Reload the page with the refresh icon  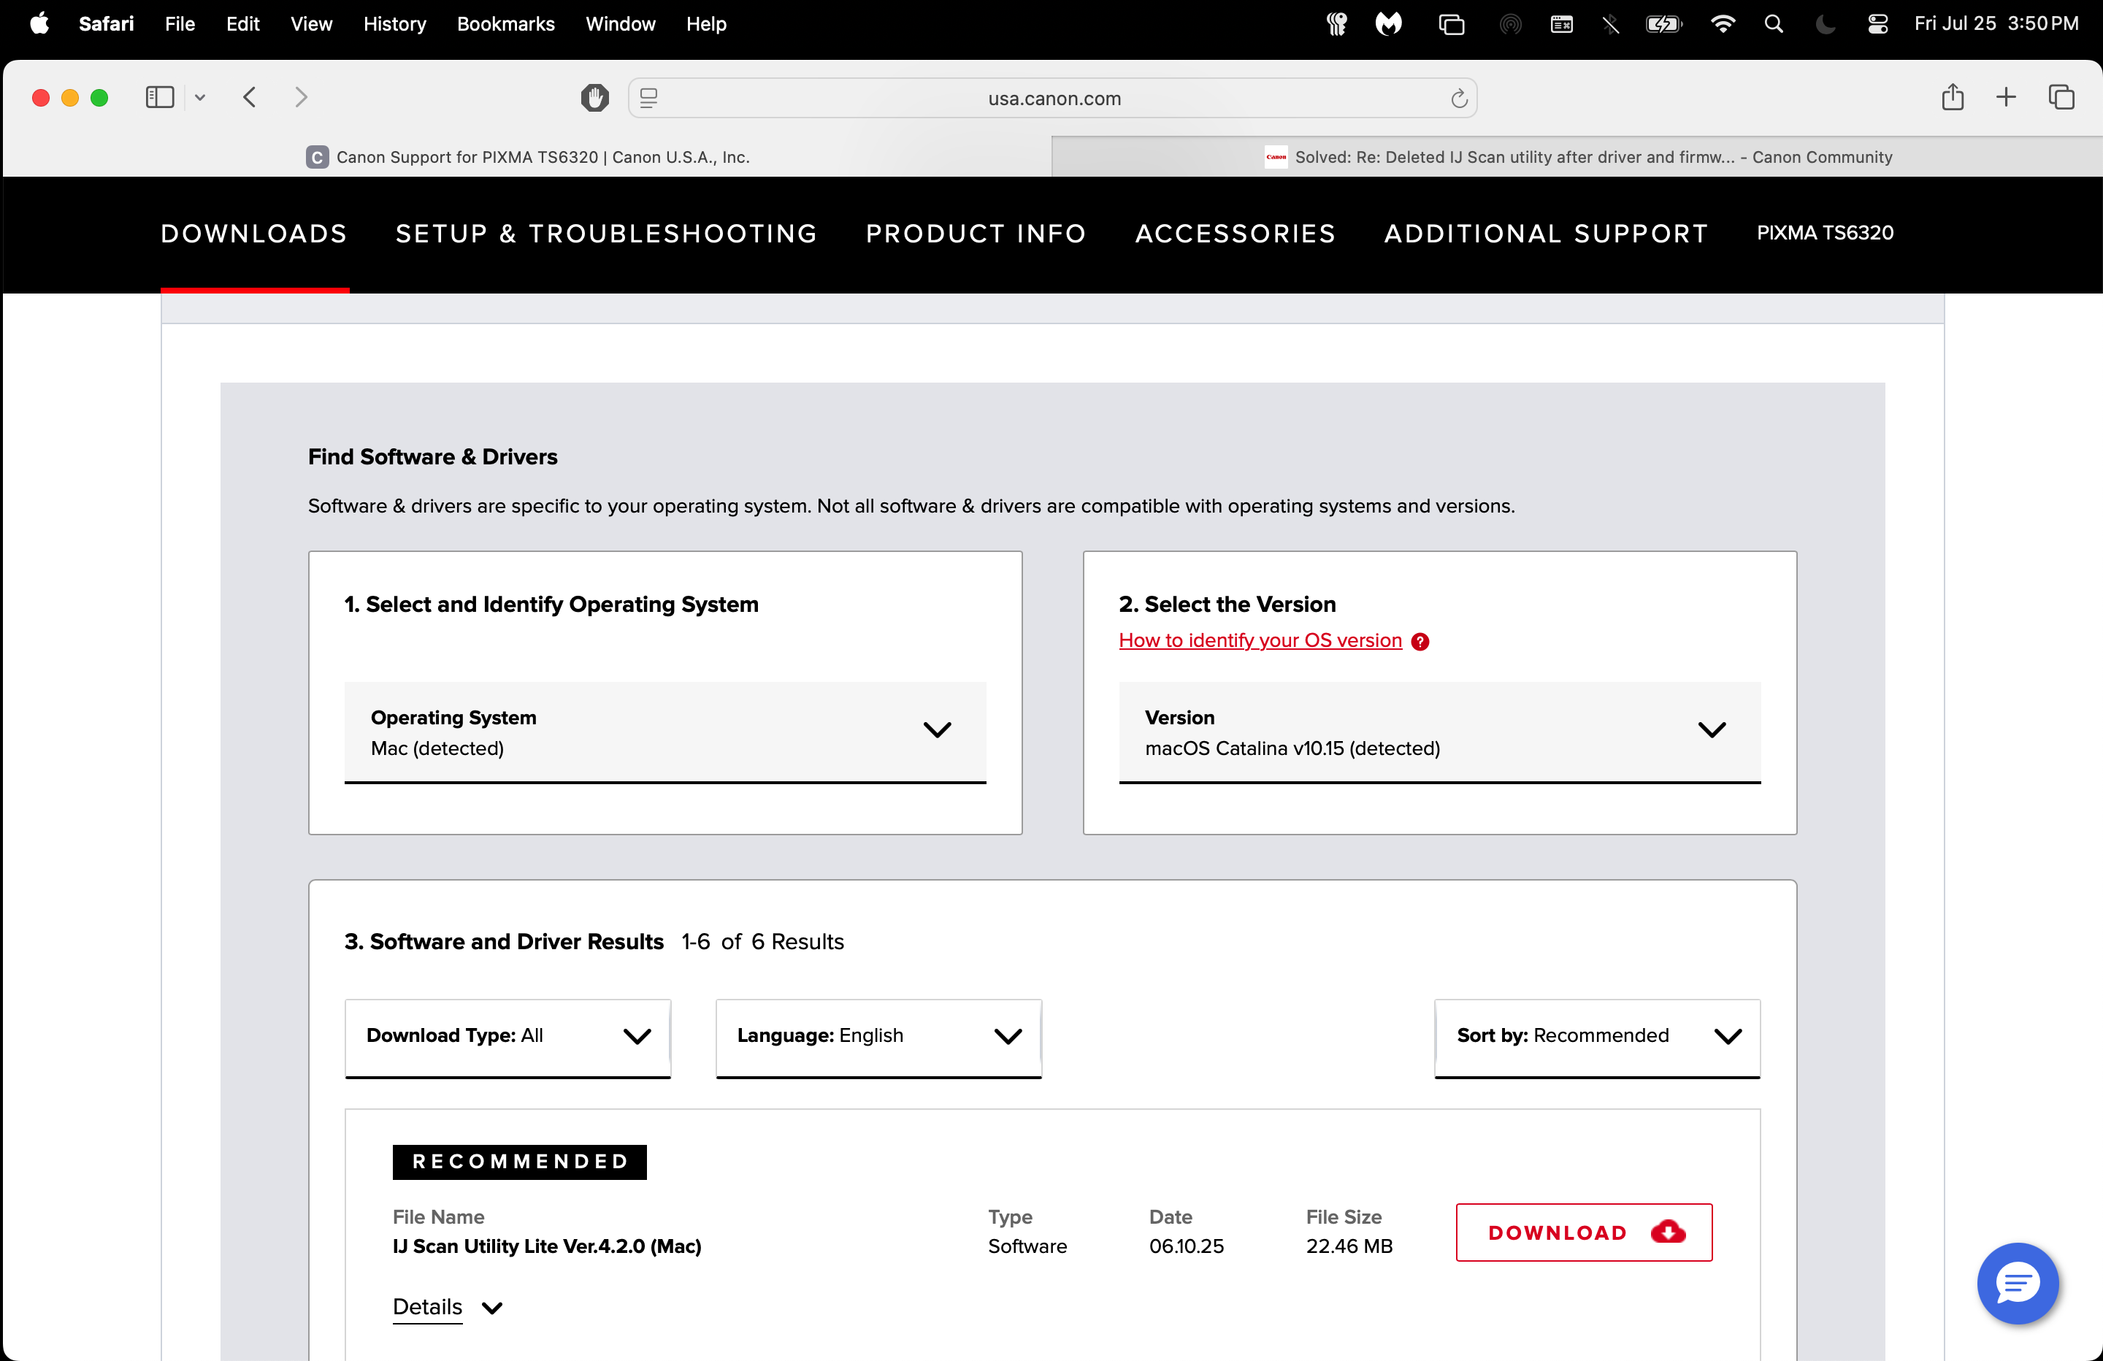point(1459,98)
